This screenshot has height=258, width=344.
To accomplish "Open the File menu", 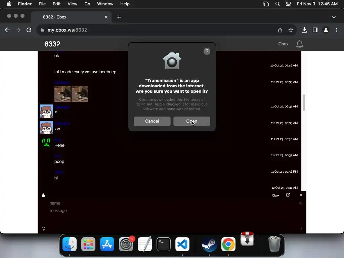I will [x=42, y=4].
